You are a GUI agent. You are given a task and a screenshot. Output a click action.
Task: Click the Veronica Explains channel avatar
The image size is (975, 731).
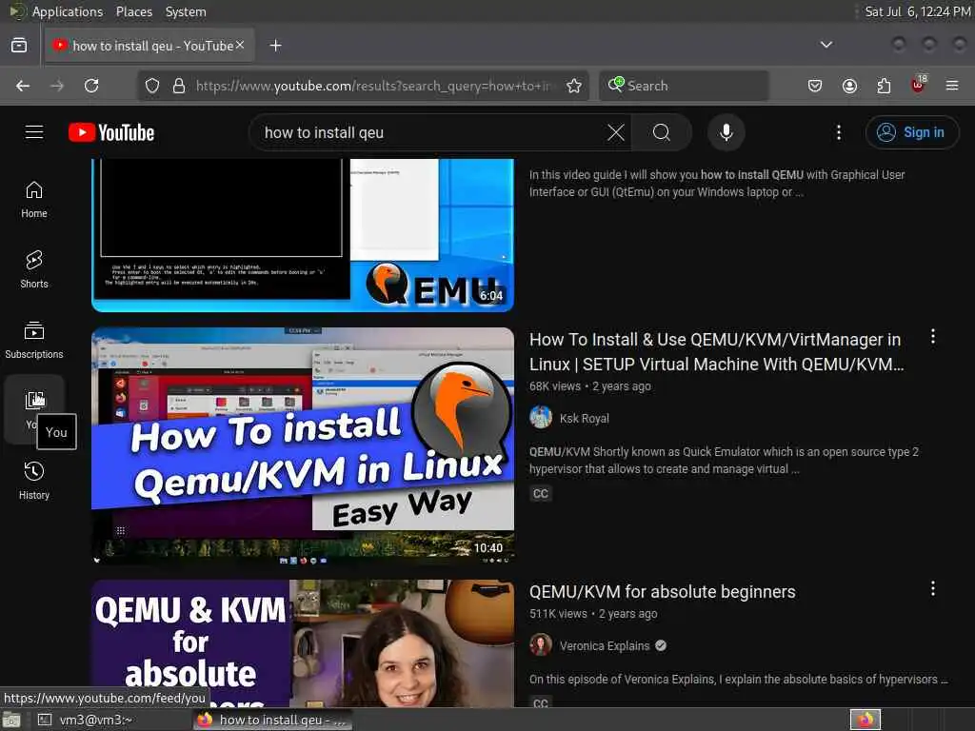pos(541,644)
